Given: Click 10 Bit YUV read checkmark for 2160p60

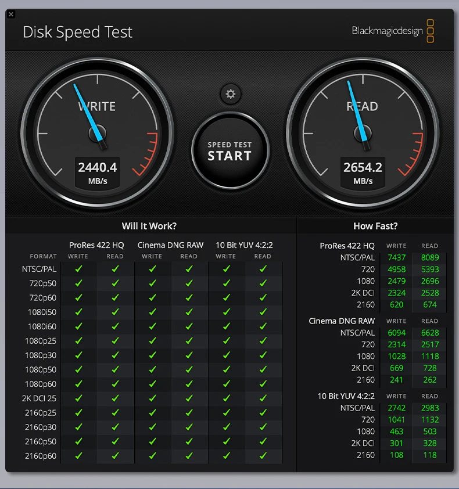Looking at the screenshot, I should click(263, 455).
